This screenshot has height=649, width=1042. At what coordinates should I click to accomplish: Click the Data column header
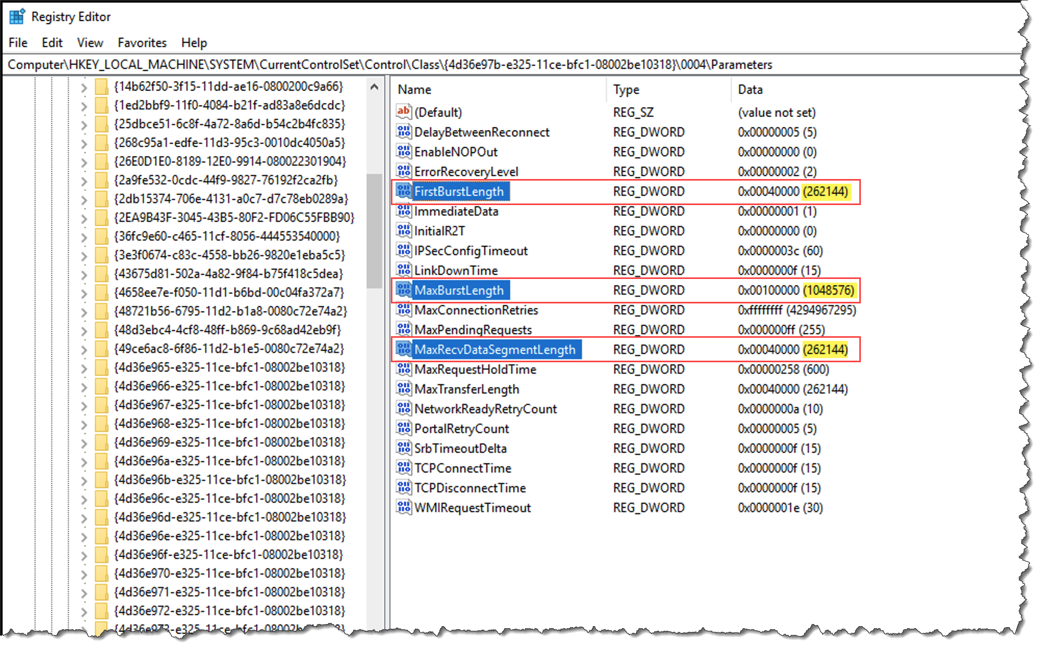click(749, 90)
